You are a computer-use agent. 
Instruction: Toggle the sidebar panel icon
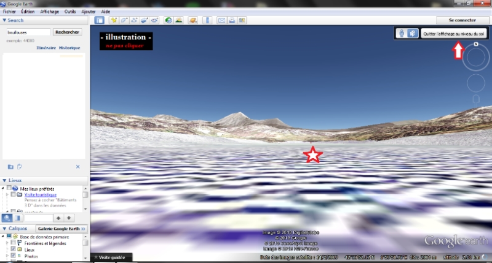tap(100, 20)
